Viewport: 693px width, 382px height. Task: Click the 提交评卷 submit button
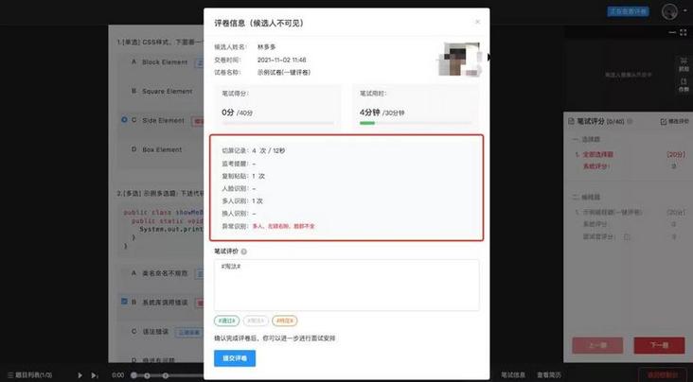pos(235,358)
